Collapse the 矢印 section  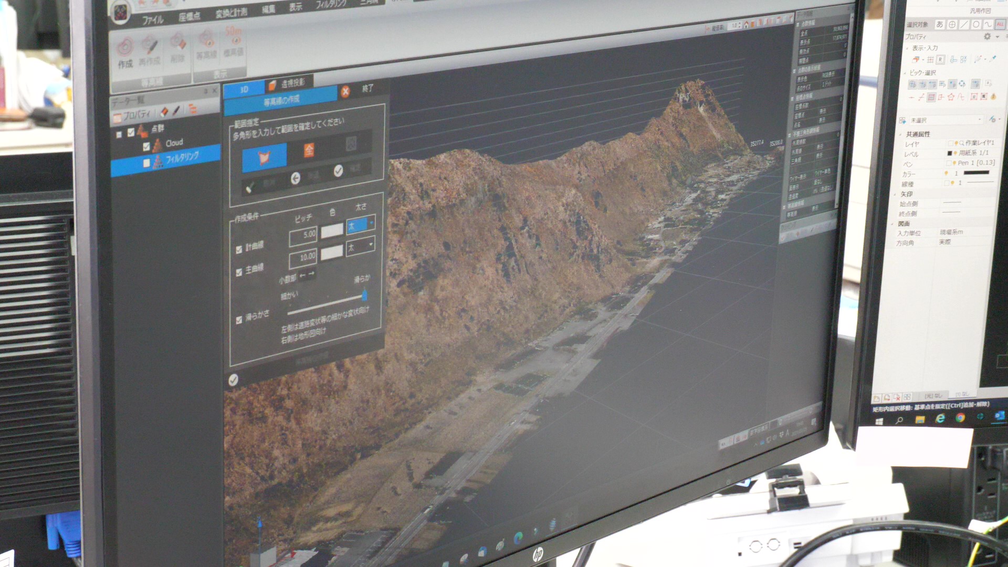[x=895, y=195]
